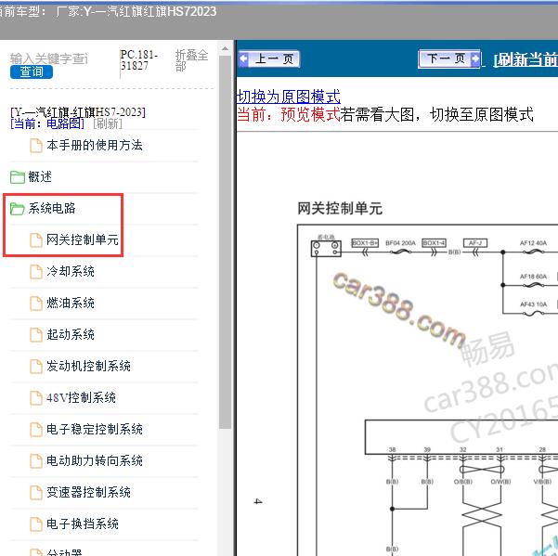558x556 pixels.
Task: Open the 电子换挡系统 circuit page
Action: pos(83,524)
